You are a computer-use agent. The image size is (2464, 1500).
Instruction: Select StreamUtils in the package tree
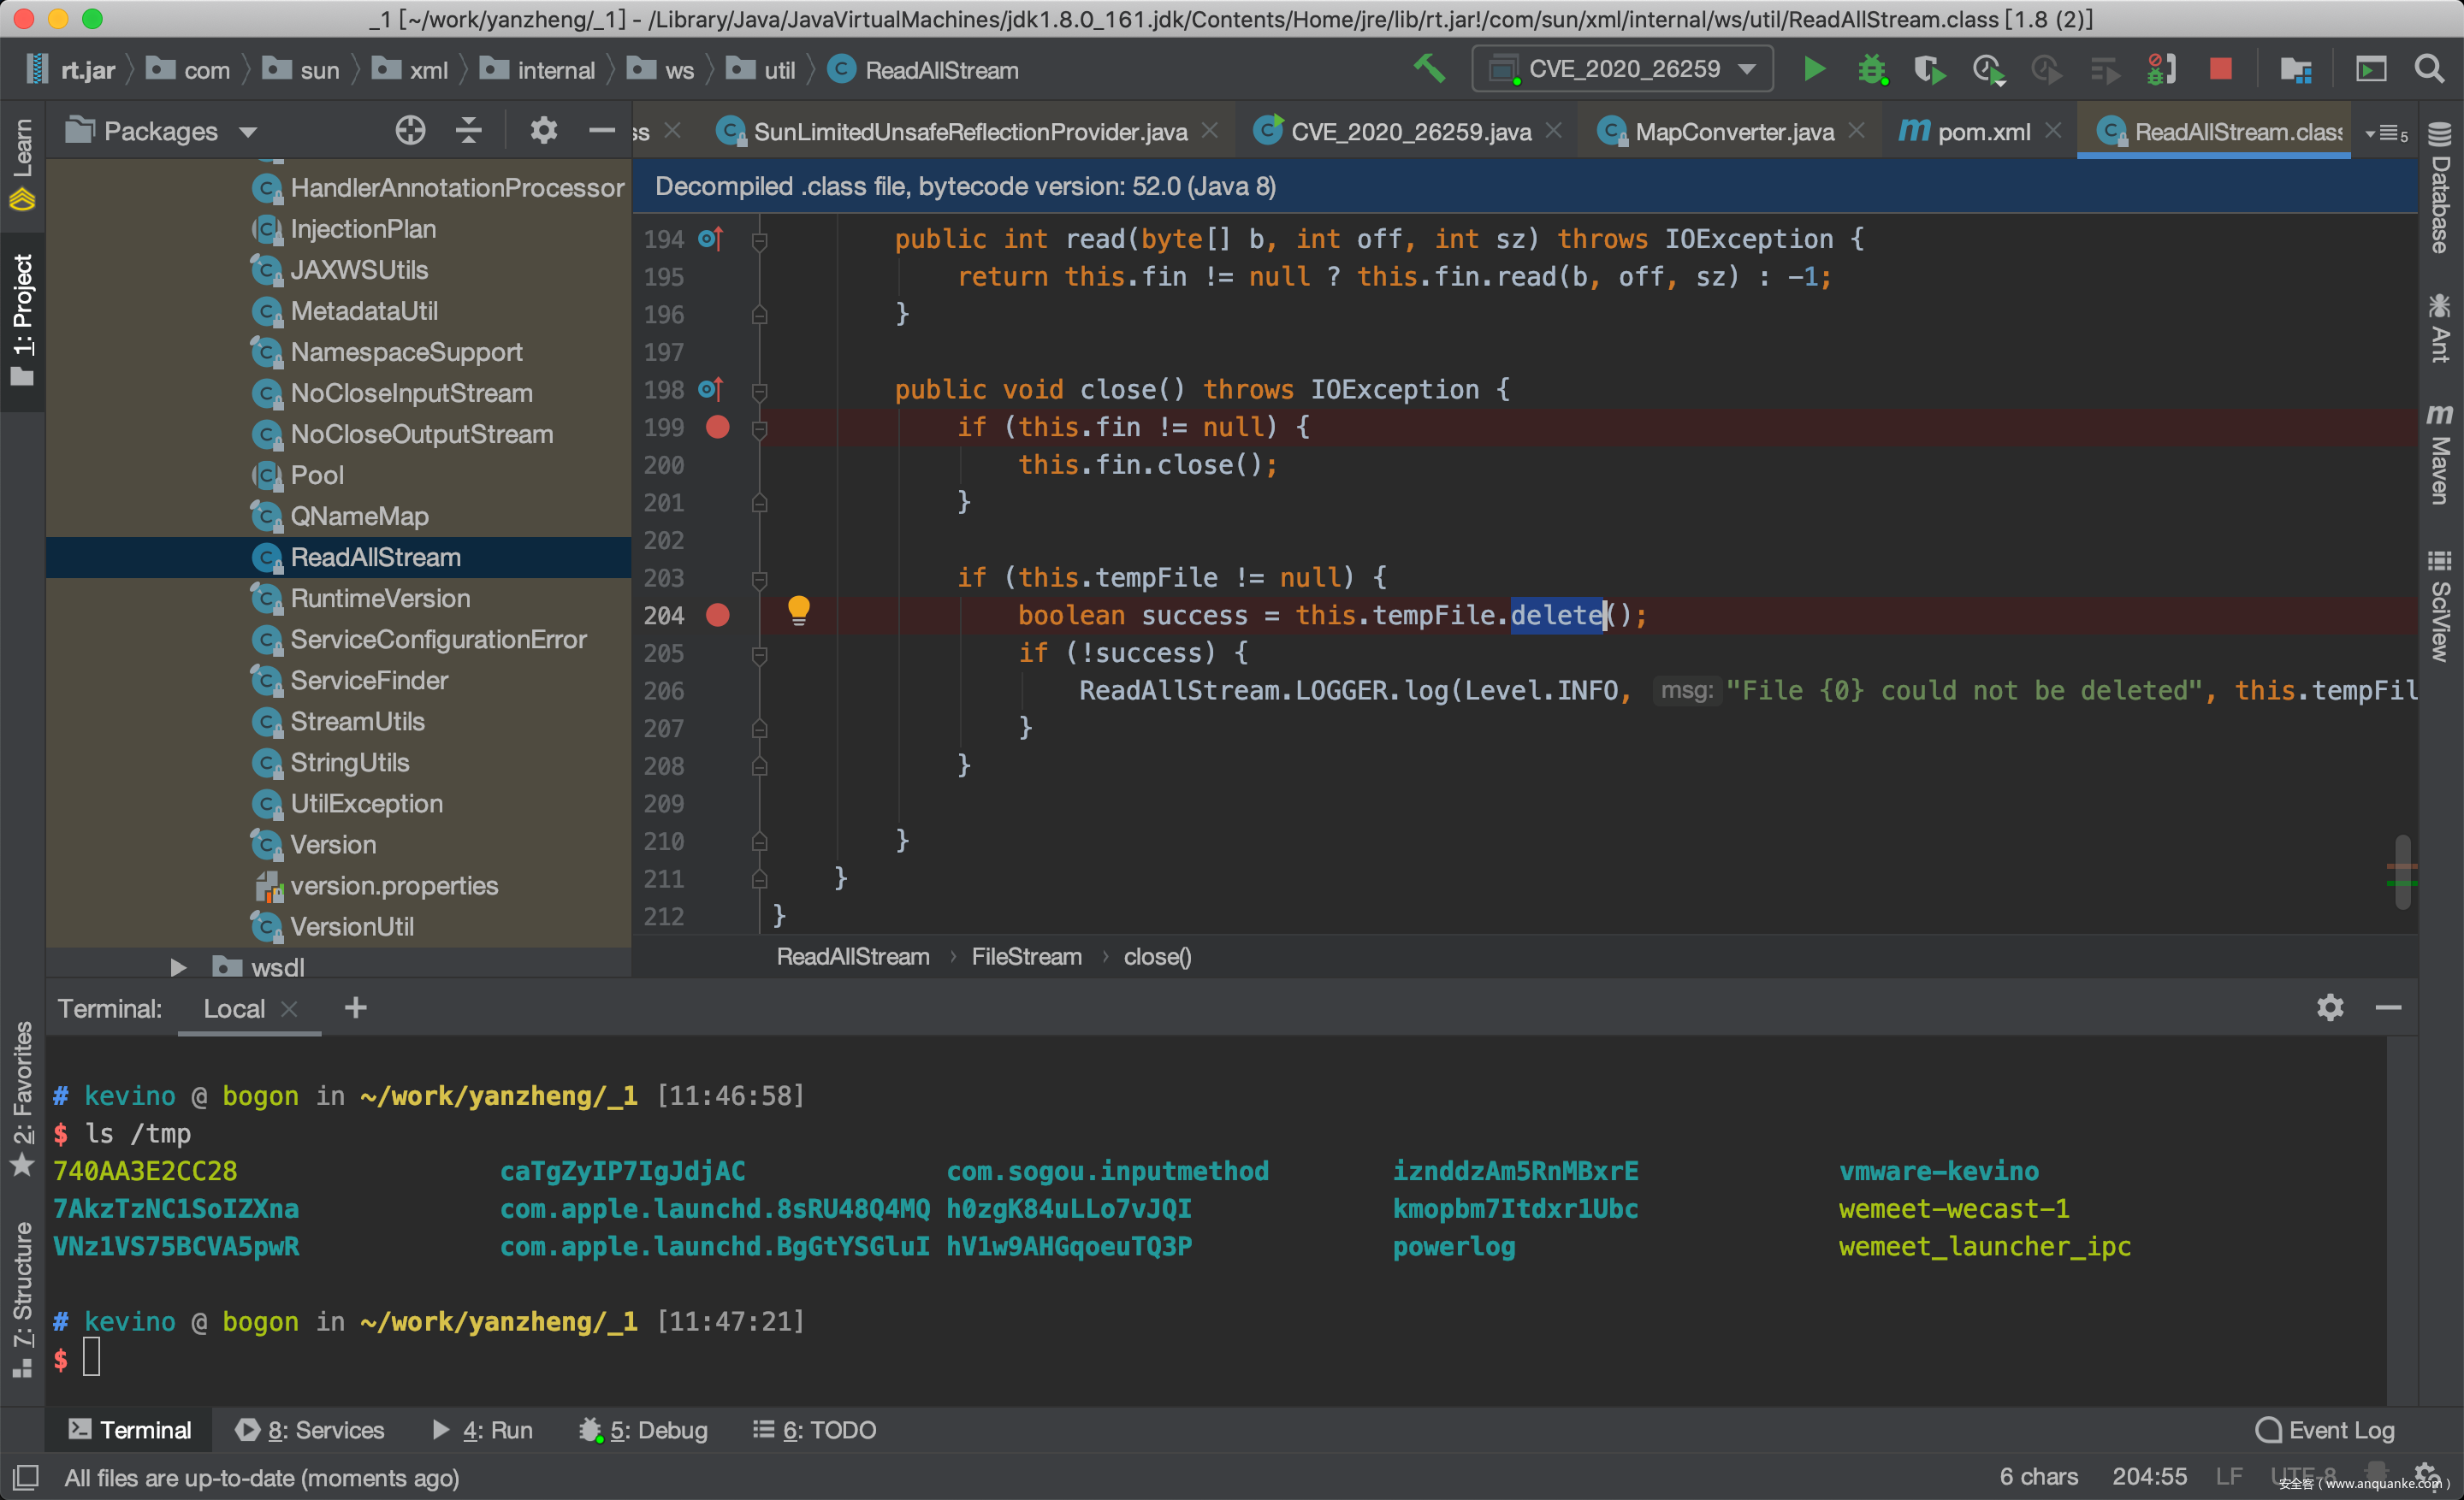pos(357,722)
